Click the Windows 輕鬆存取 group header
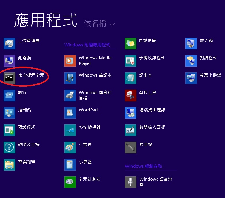The width and height of the screenshot is (225, 198). point(143,166)
